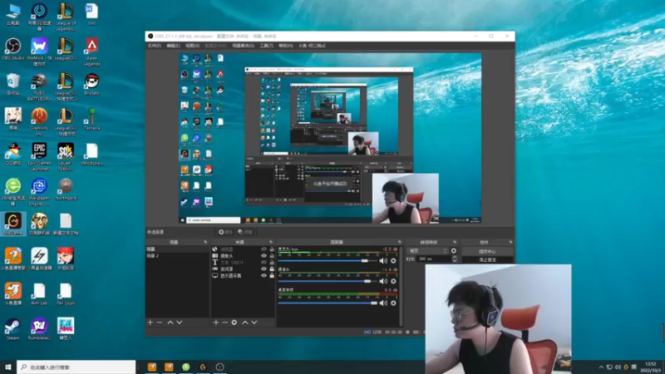Open scene transition properties gear
The image size is (665, 374).
454,251
